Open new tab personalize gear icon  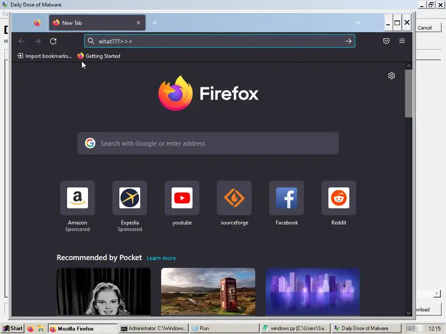[x=392, y=76]
